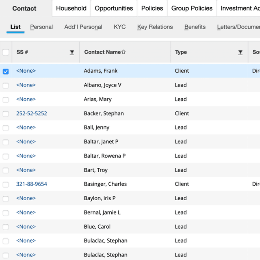Check the Bart, Troy row checkbox
Viewport: 260px width, 260px height.
6,171
